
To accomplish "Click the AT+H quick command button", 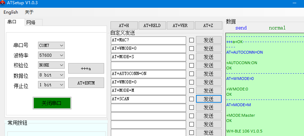I will (x=124, y=26).
